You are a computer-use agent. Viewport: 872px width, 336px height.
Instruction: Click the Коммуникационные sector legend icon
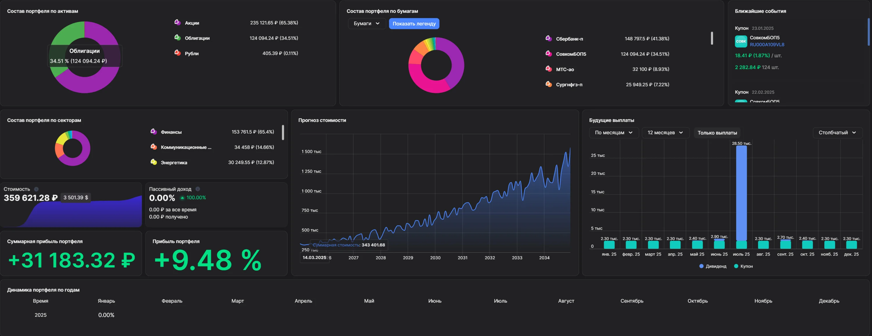point(154,147)
